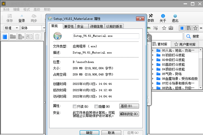Switch to the 用户素材库 tab

[x=185, y=44]
